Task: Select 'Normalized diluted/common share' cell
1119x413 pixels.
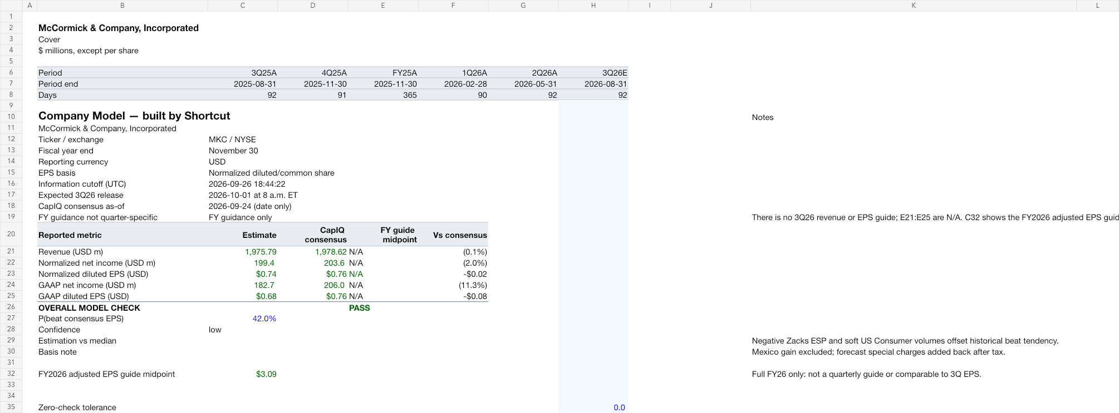Action: 272,173
